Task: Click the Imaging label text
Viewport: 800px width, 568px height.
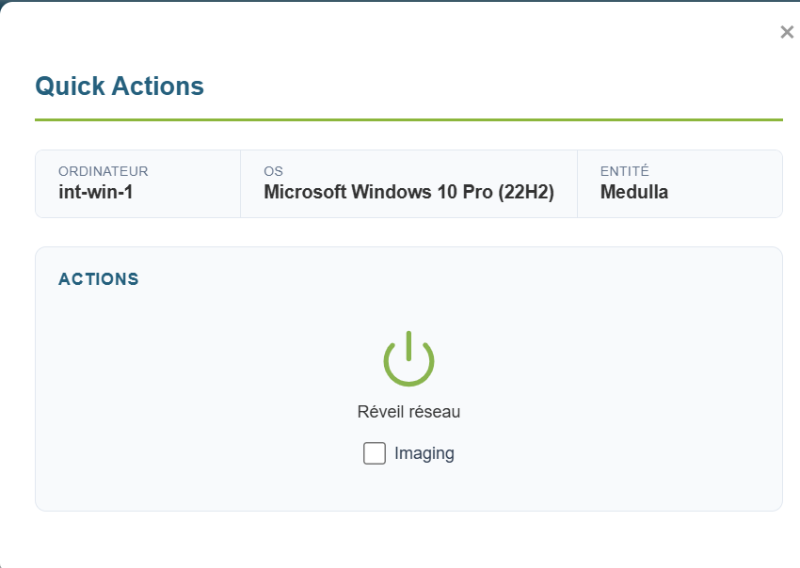Action: pos(424,453)
